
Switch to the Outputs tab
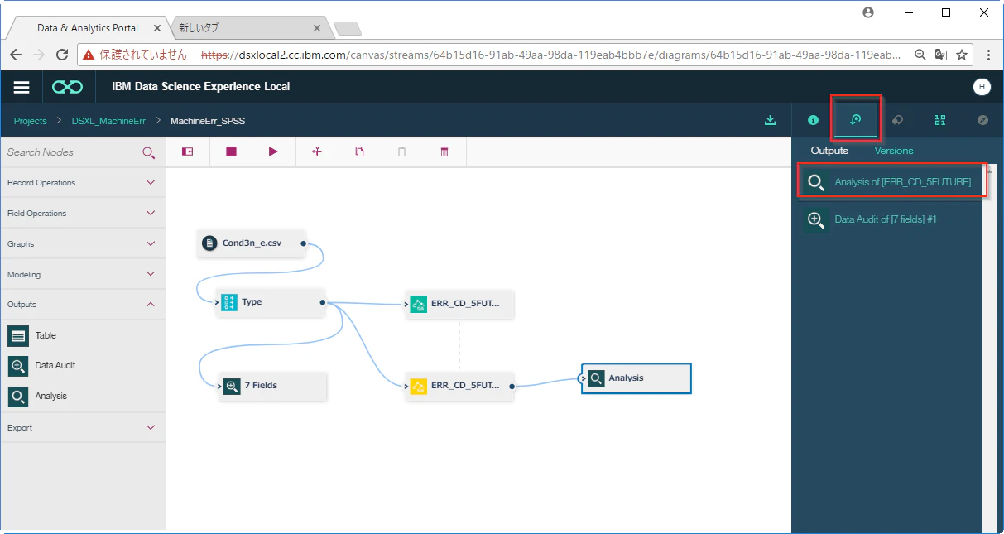click(829, 151)
